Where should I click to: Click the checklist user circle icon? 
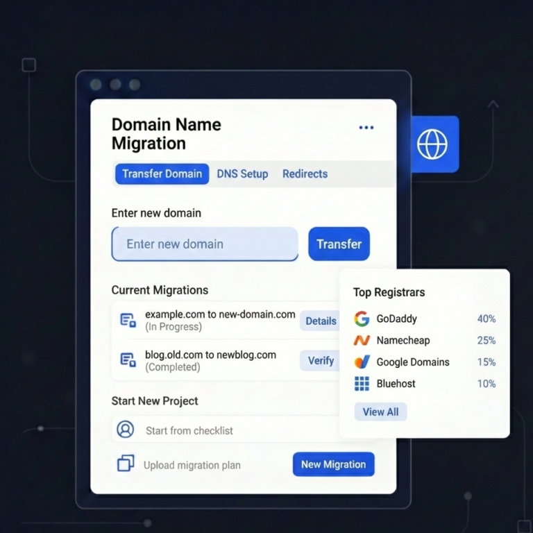click(126, 430)
